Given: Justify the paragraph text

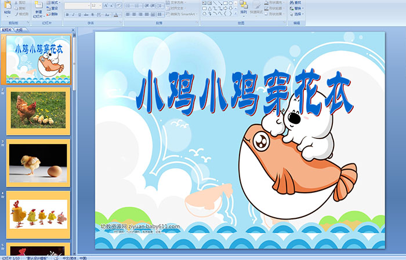Looking at the screenshot, I should [x=147, y=14].
